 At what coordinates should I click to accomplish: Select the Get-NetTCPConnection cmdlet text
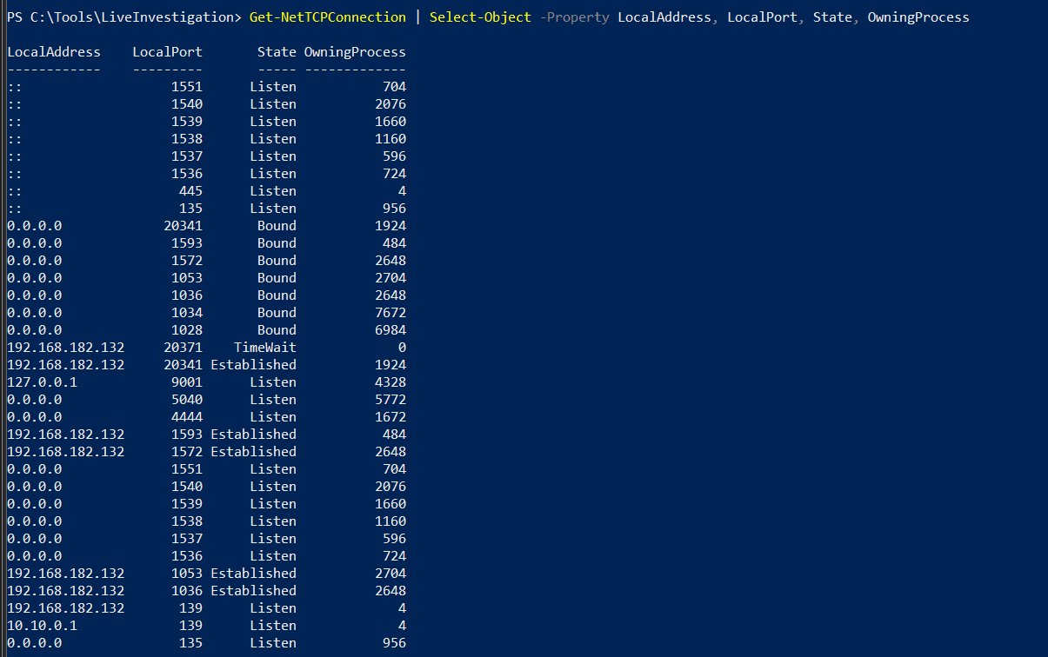327,17
